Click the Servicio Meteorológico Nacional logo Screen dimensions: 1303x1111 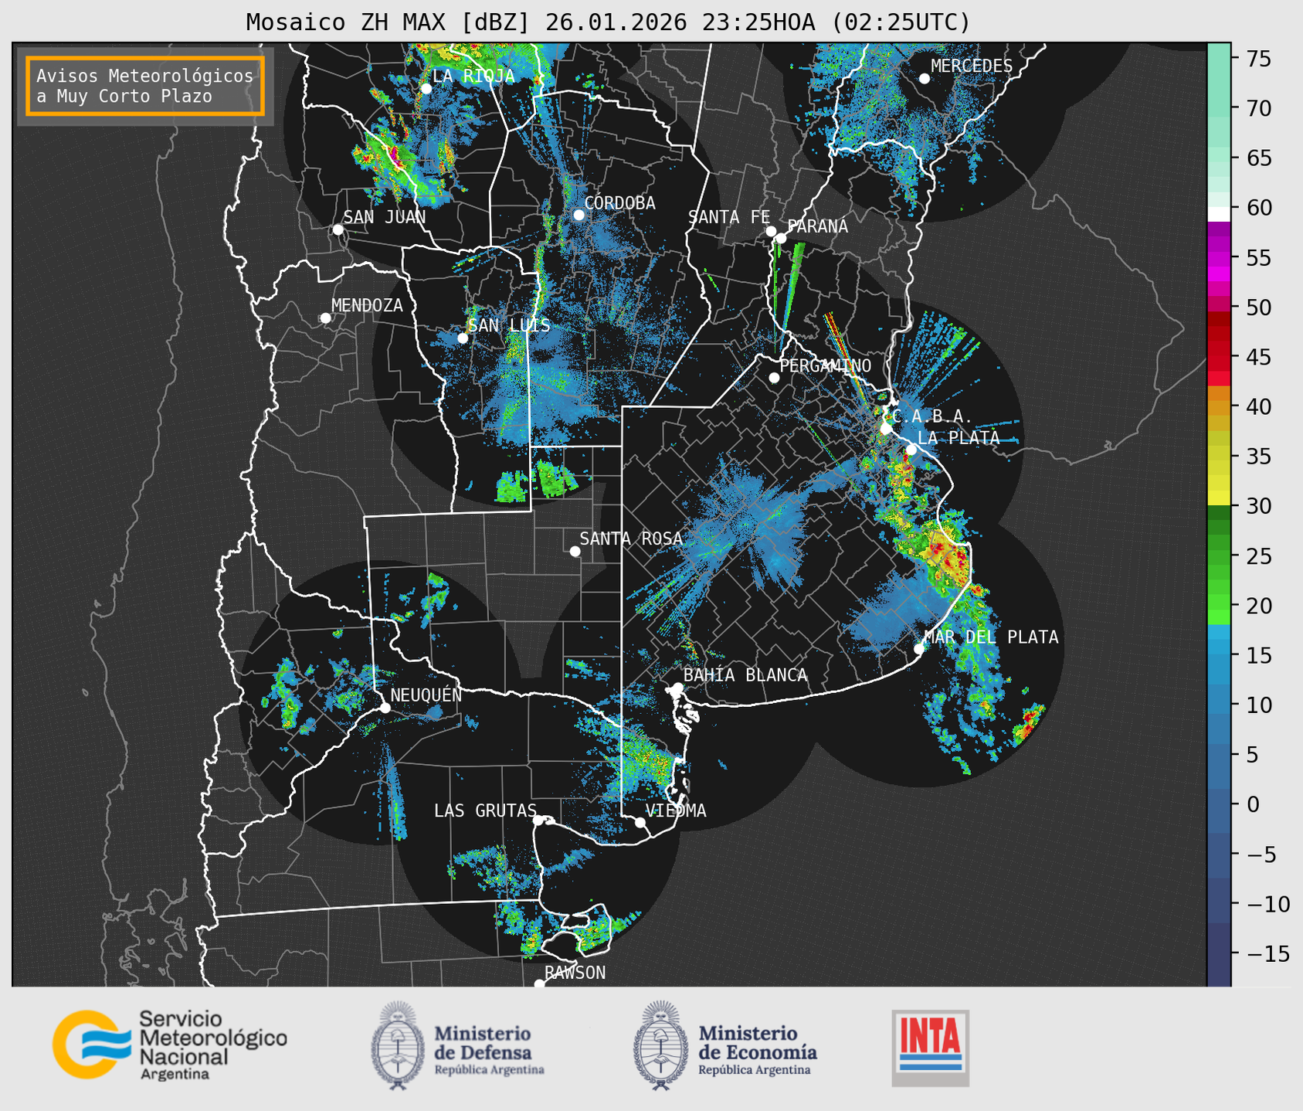pos(170,1045)
